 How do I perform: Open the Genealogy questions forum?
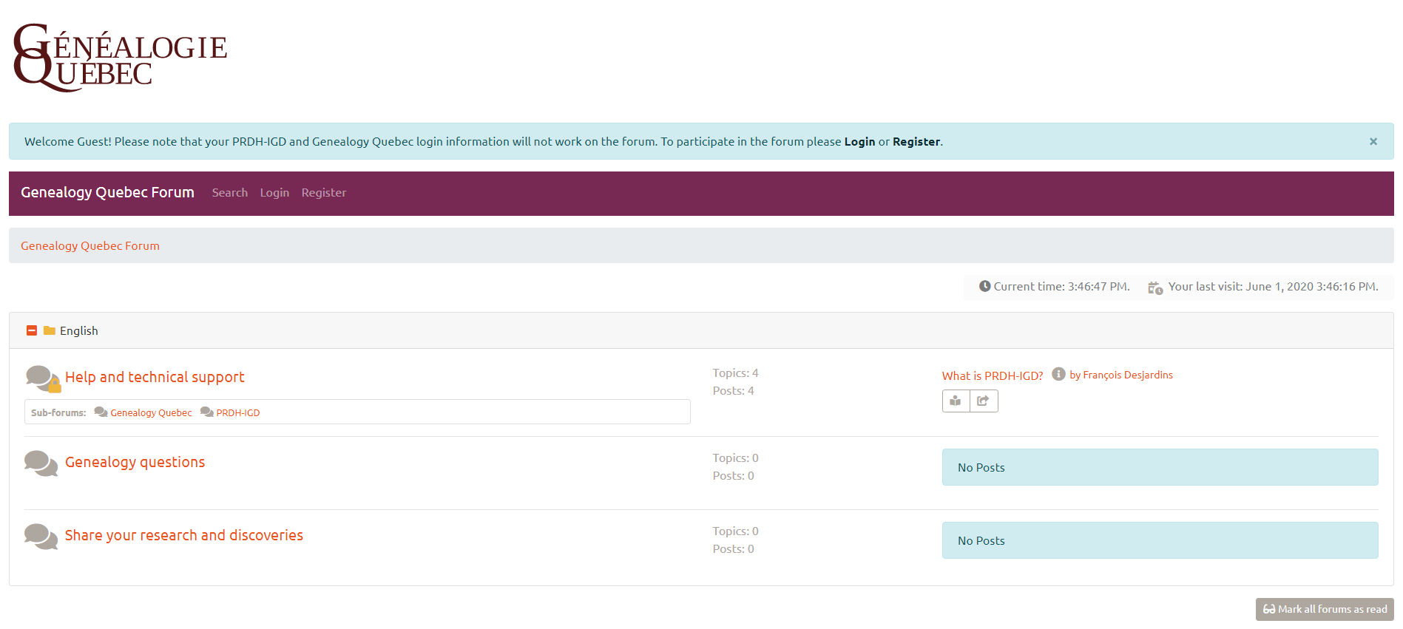(x=135, y=463)
